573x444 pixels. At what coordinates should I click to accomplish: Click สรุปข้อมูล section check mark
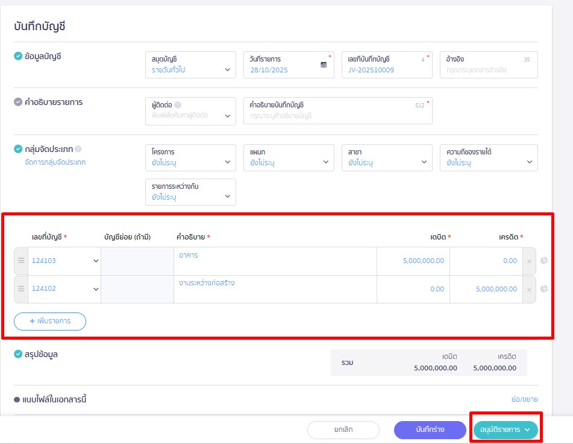click(18, 354)
